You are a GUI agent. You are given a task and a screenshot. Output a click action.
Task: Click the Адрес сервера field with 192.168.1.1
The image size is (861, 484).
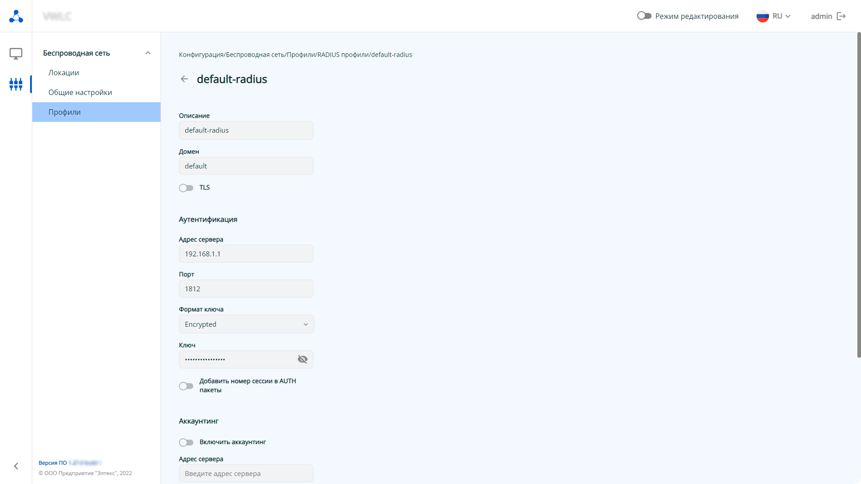click(246, 254)
